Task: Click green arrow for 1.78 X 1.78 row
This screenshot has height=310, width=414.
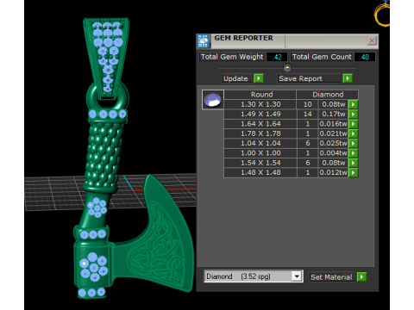Action: 353,133
